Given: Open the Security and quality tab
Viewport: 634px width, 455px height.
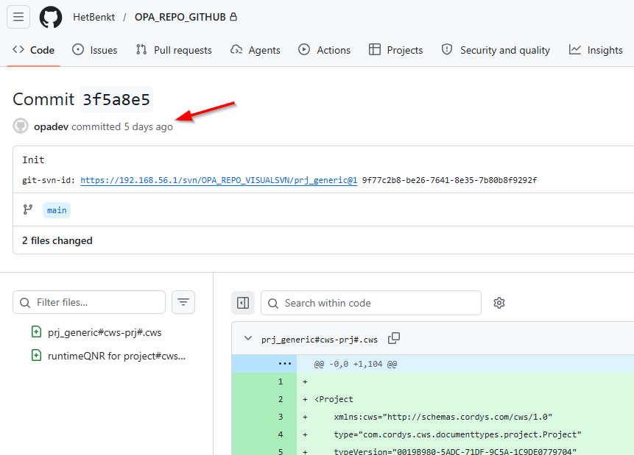Looking at the screenshot, I should 496,50.
